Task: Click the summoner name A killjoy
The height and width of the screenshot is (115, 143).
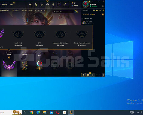Action: [93, 4]
